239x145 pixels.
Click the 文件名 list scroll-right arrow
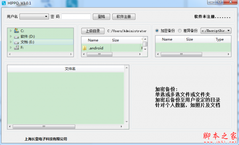click(121, 126)
